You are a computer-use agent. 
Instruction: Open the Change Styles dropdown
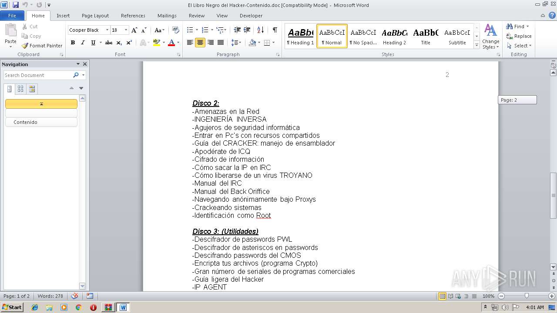pos(490,37)
